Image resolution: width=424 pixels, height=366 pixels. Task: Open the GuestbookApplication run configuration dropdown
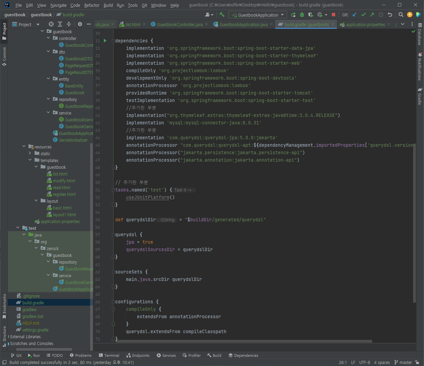258,15
